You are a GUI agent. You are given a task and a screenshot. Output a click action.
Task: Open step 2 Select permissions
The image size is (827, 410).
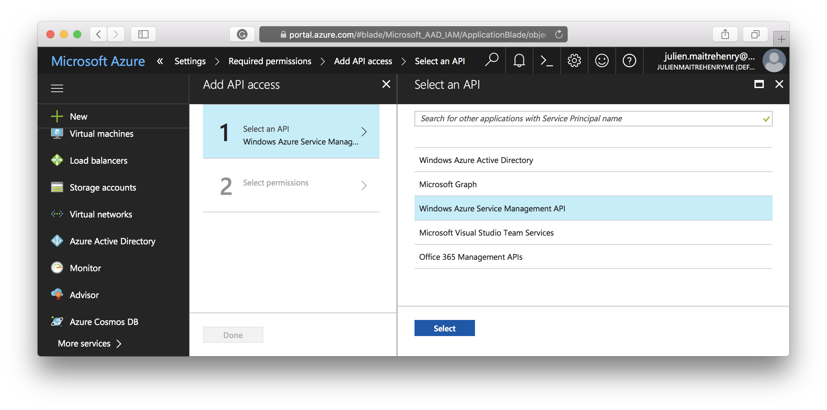[291, 185]
